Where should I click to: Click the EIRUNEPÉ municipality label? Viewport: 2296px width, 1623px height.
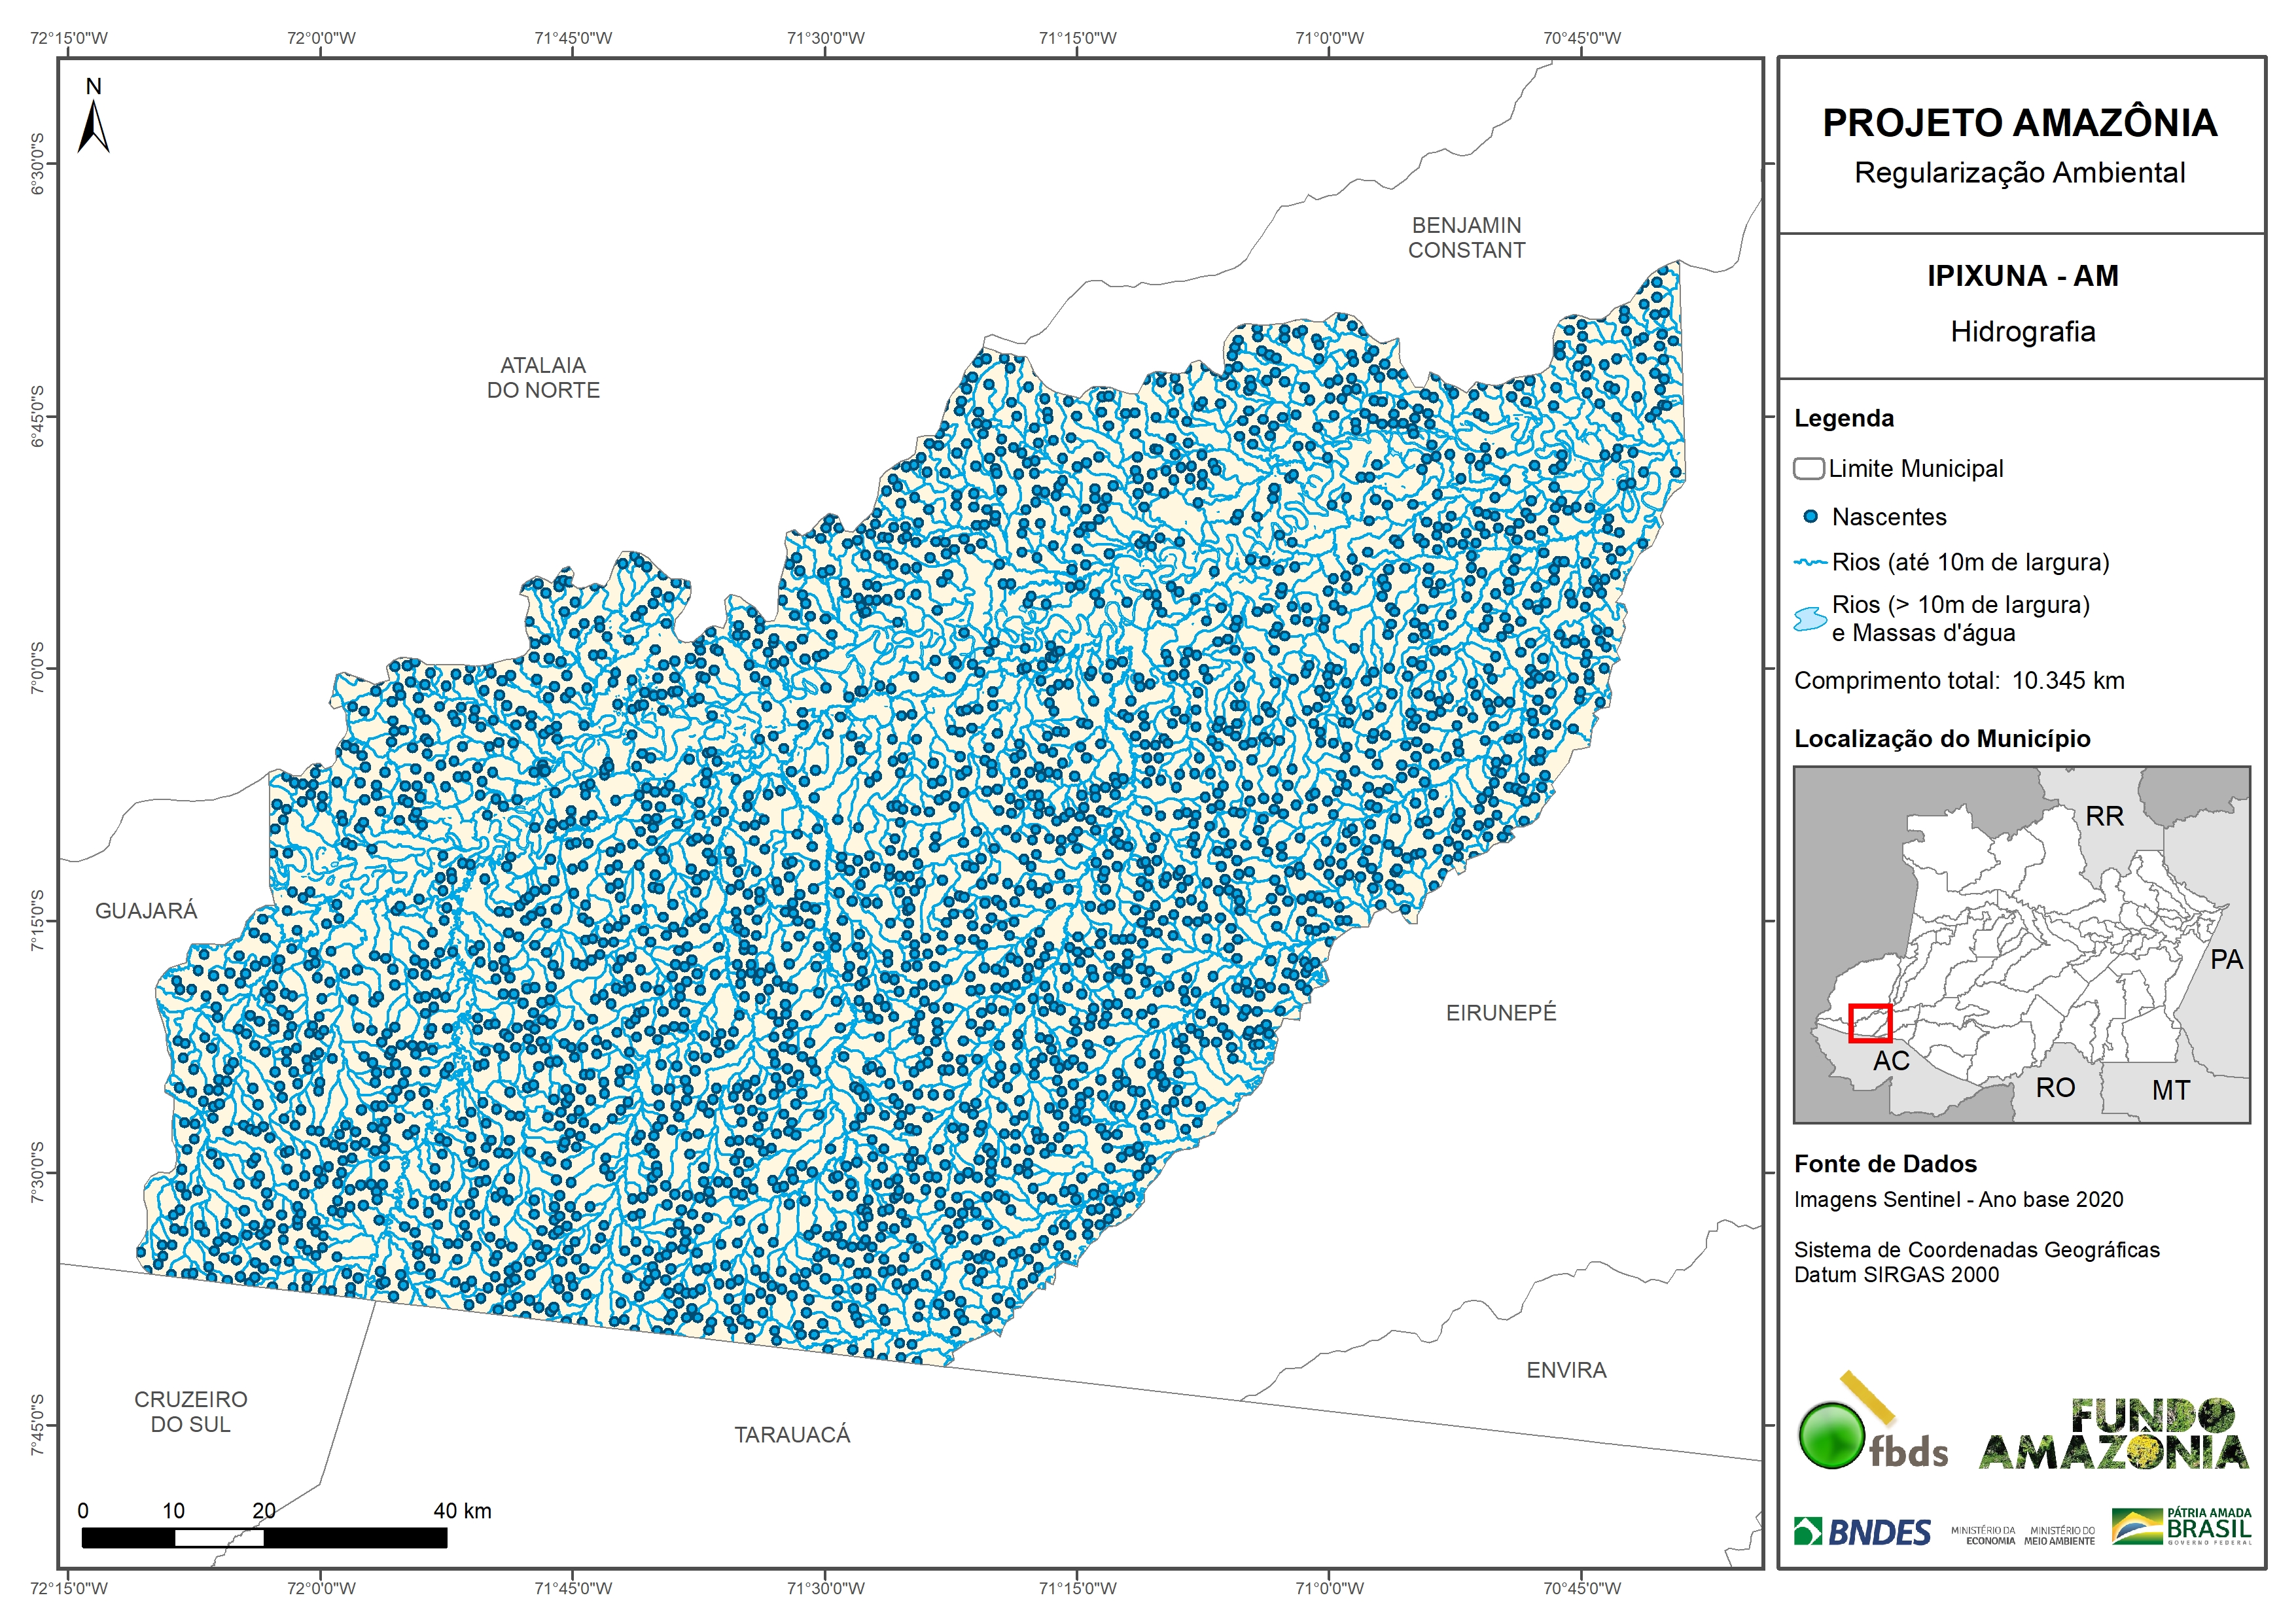coord(1501,1013)
